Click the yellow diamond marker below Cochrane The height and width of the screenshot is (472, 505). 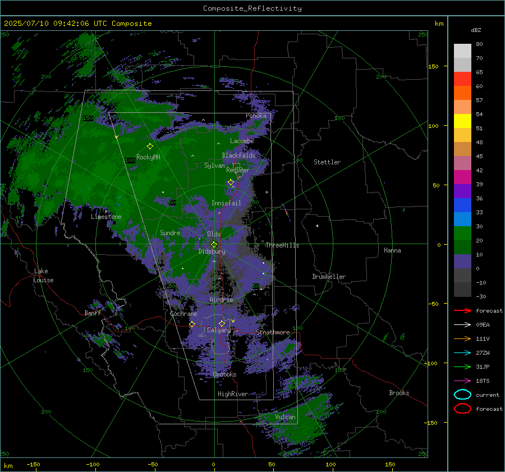tap(192, 324)
